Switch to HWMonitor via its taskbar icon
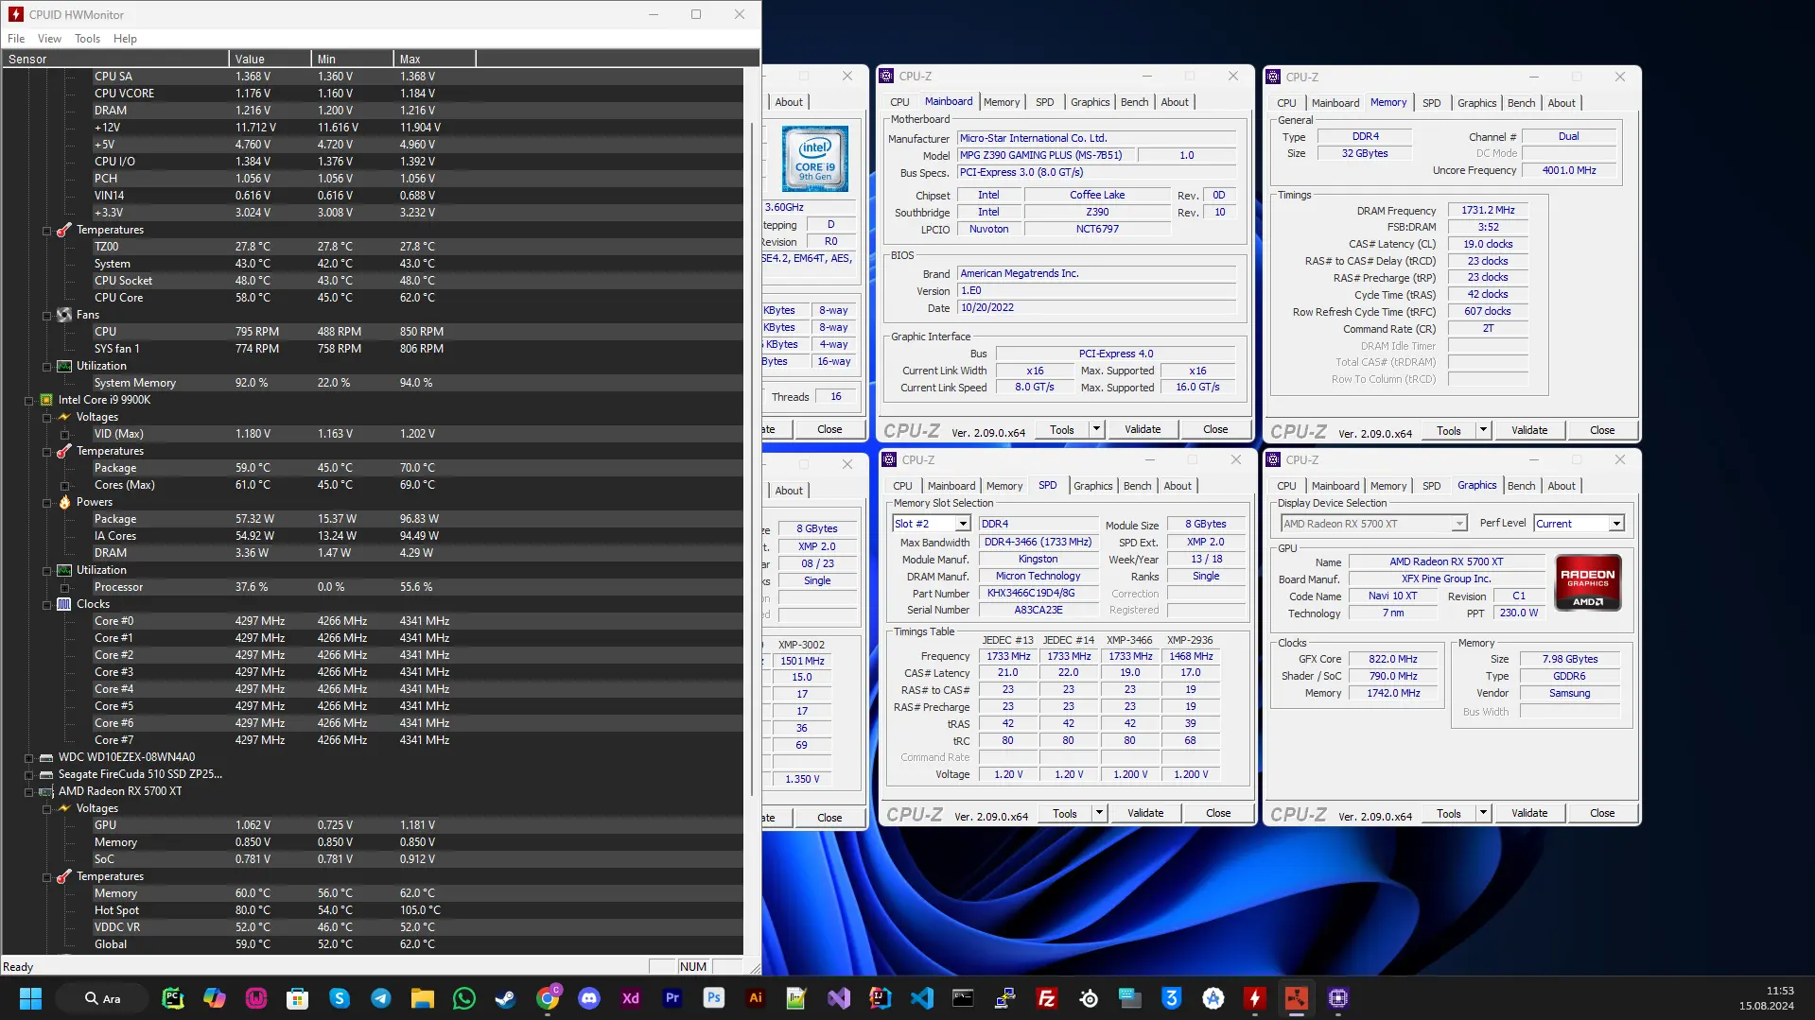This screenshot has height=1020, width=1815. click(1255, 998)
